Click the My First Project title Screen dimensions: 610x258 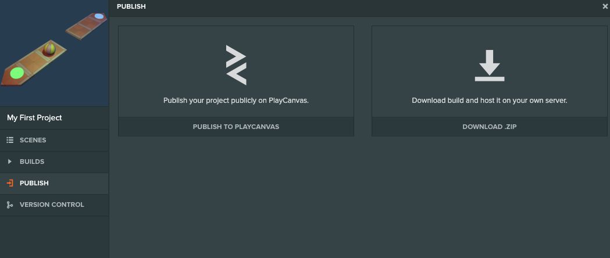coord(35,118)
